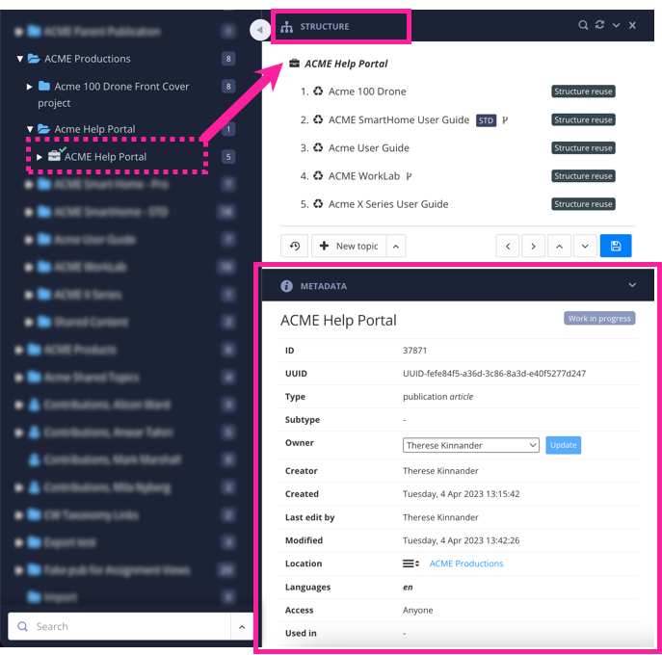Click count badge 8 for ACME Productions
662x655 pixels.
(228, 59)
